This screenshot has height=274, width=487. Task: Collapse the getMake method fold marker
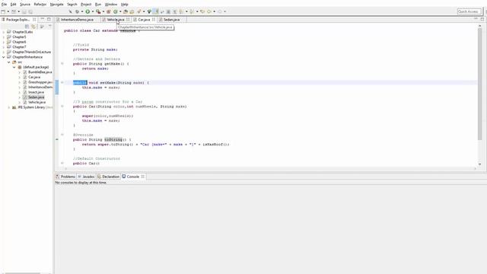[x=62, y=63]
